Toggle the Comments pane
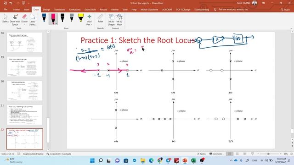Image resolution: width=294 pixels, height=165 pixels. 216,154
